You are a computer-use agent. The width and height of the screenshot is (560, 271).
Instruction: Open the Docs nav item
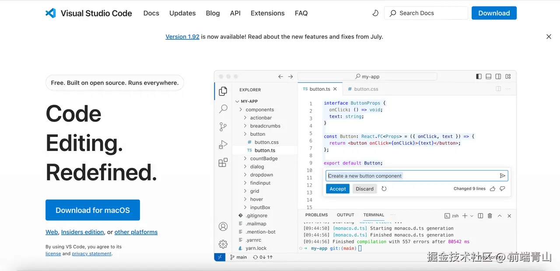point(151,13)
